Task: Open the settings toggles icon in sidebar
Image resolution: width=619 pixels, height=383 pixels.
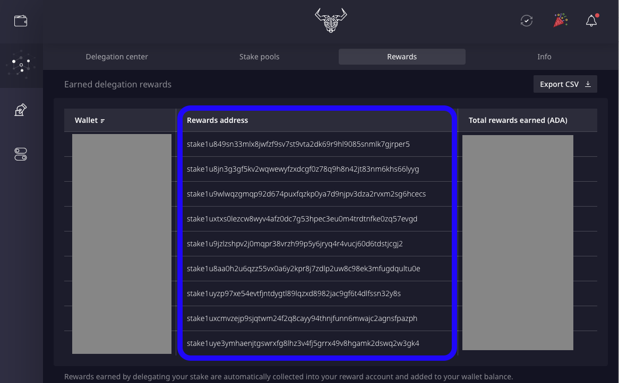Action: 21,154
